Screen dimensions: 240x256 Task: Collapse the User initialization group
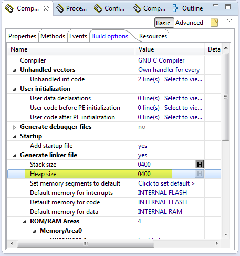[14, 89]
